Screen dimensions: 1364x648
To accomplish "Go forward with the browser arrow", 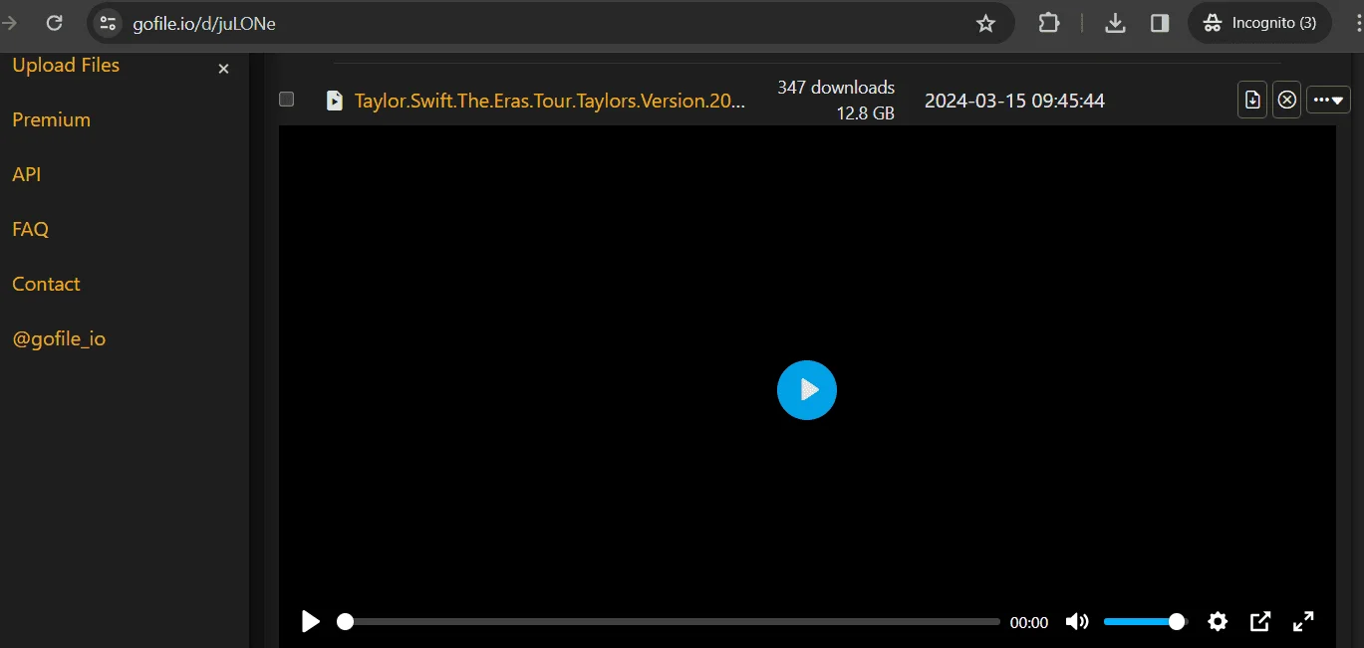I will tap(10, 23).
